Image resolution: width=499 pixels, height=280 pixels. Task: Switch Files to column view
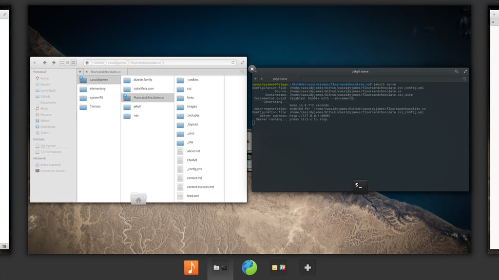pyautogui.click(x=73, y=63)
